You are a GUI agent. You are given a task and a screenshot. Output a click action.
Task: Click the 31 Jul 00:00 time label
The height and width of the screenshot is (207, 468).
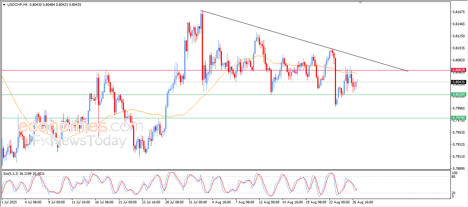point(198,202)
